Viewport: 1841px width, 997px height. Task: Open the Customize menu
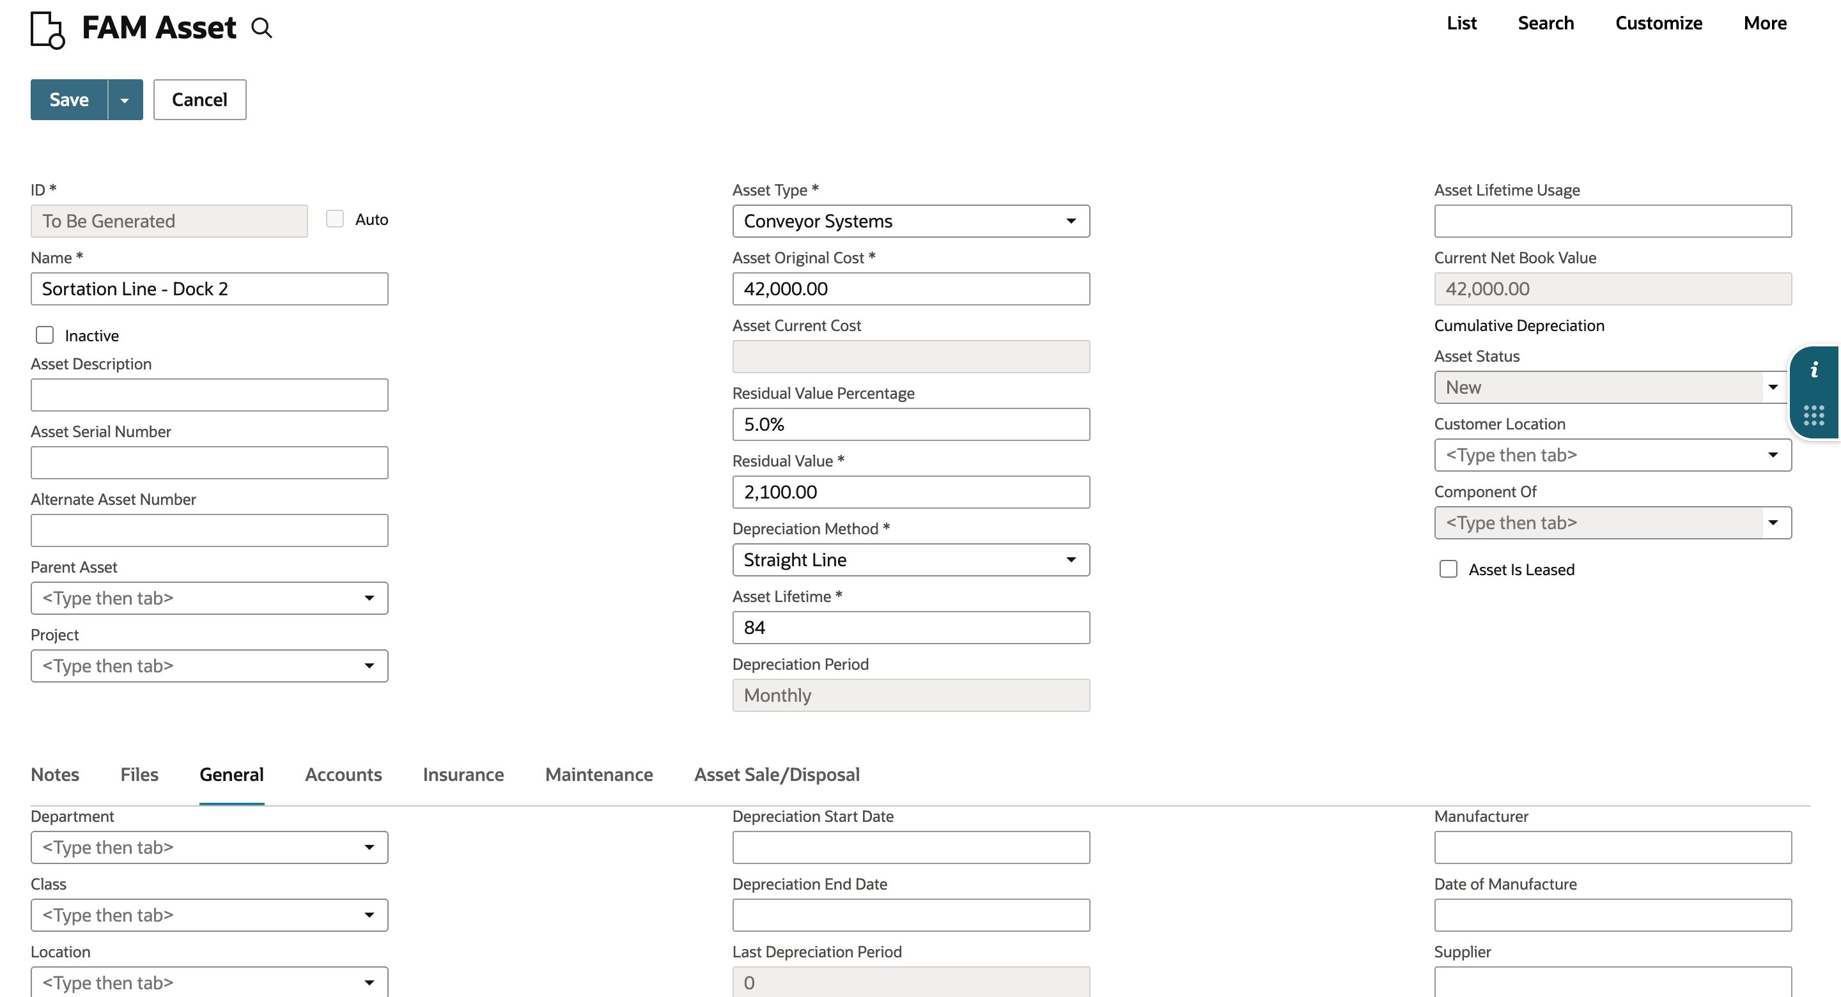coord(1659,23)
